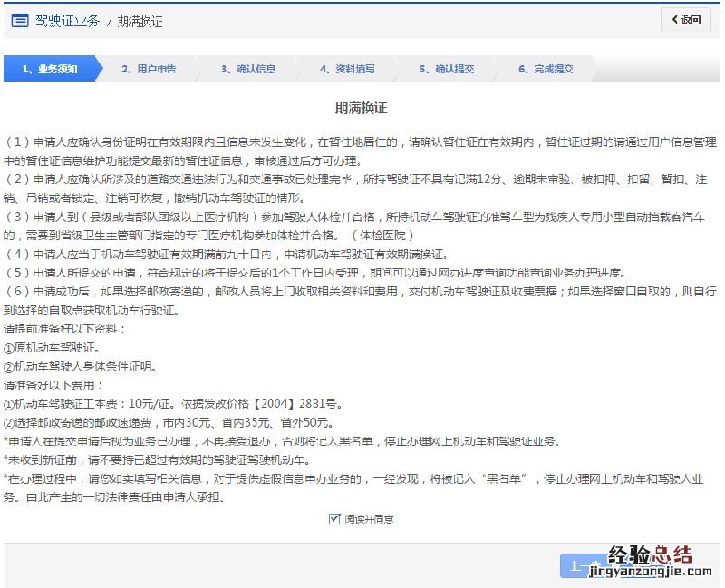Viewport: 725px width, 588px height.
Task: Click the list icon beside 驾驶证业务
Action: (x=20, y=20)
